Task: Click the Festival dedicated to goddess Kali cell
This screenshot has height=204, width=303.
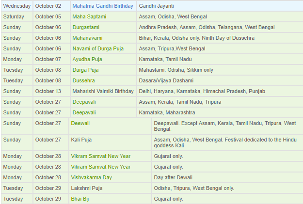Action: coord(227,142)
